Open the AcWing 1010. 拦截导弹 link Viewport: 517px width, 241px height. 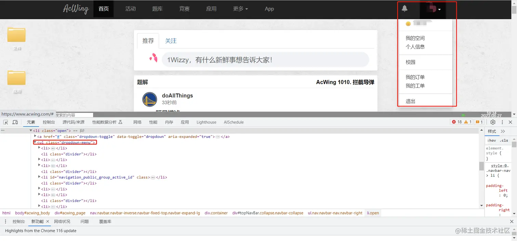pyautogui.click(x=345, y=82)
